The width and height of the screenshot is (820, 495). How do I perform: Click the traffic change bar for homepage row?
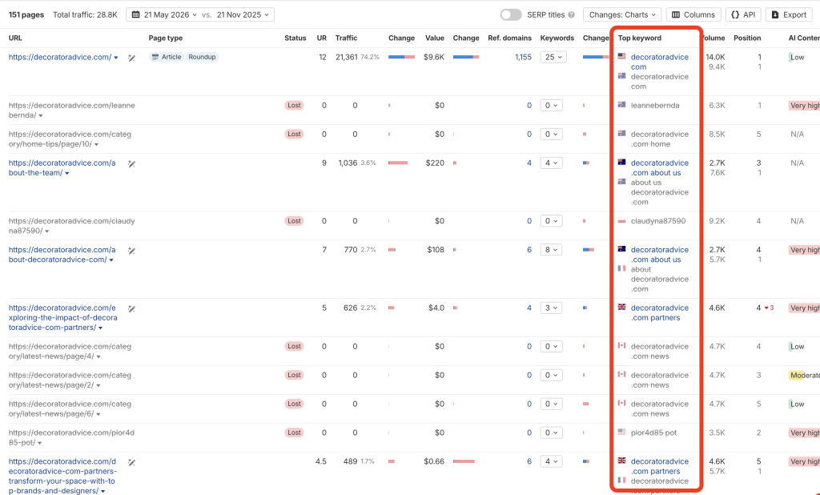(x=402, y=57)
